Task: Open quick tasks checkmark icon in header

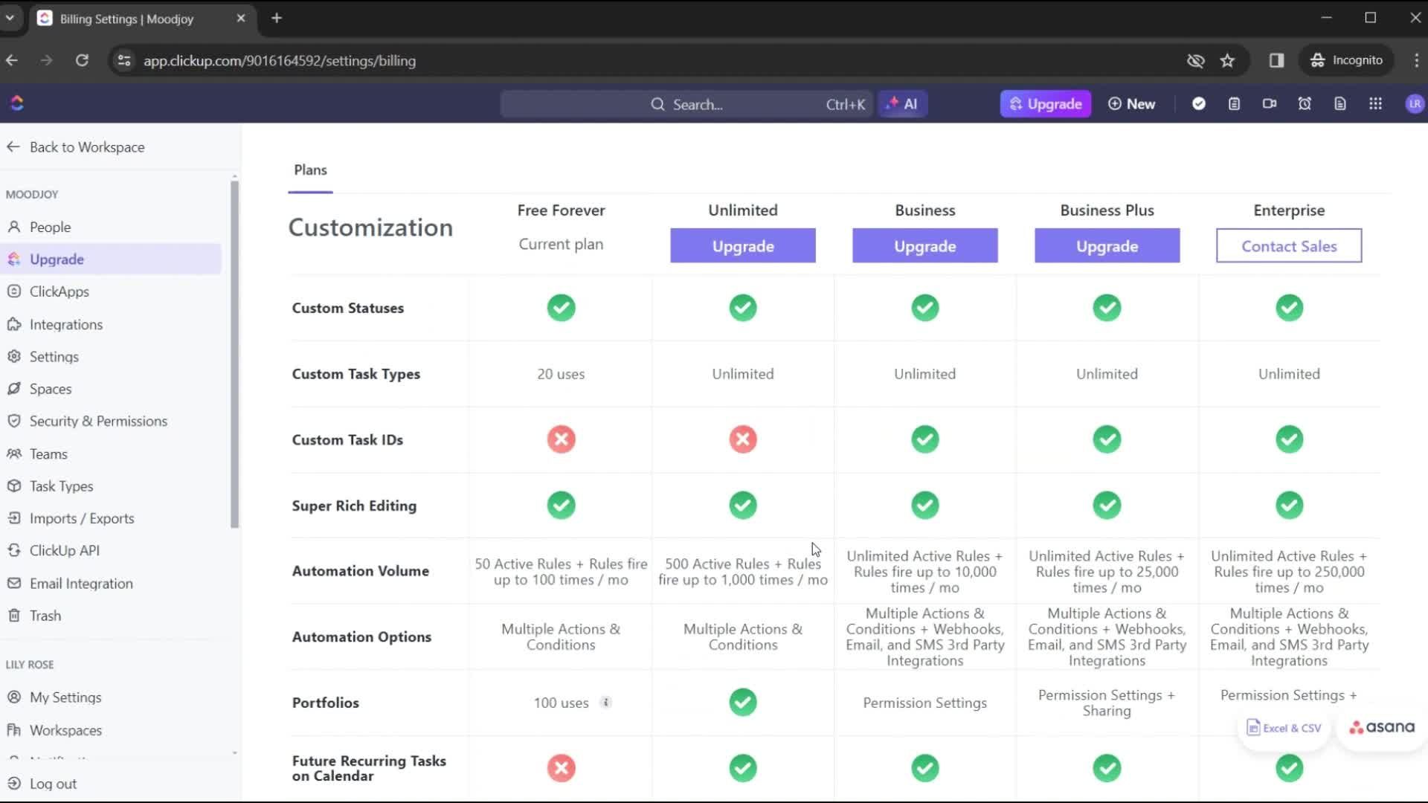Action: [x=1198, y=104]
